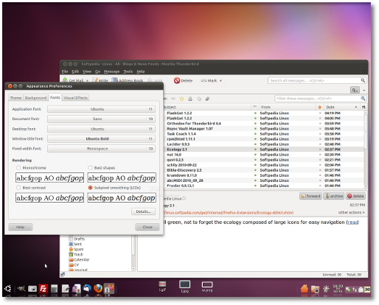Filter by attachment paperclip icon
Image resolution: width=379 pixels, height=305 pixels.
coord(207,99)
